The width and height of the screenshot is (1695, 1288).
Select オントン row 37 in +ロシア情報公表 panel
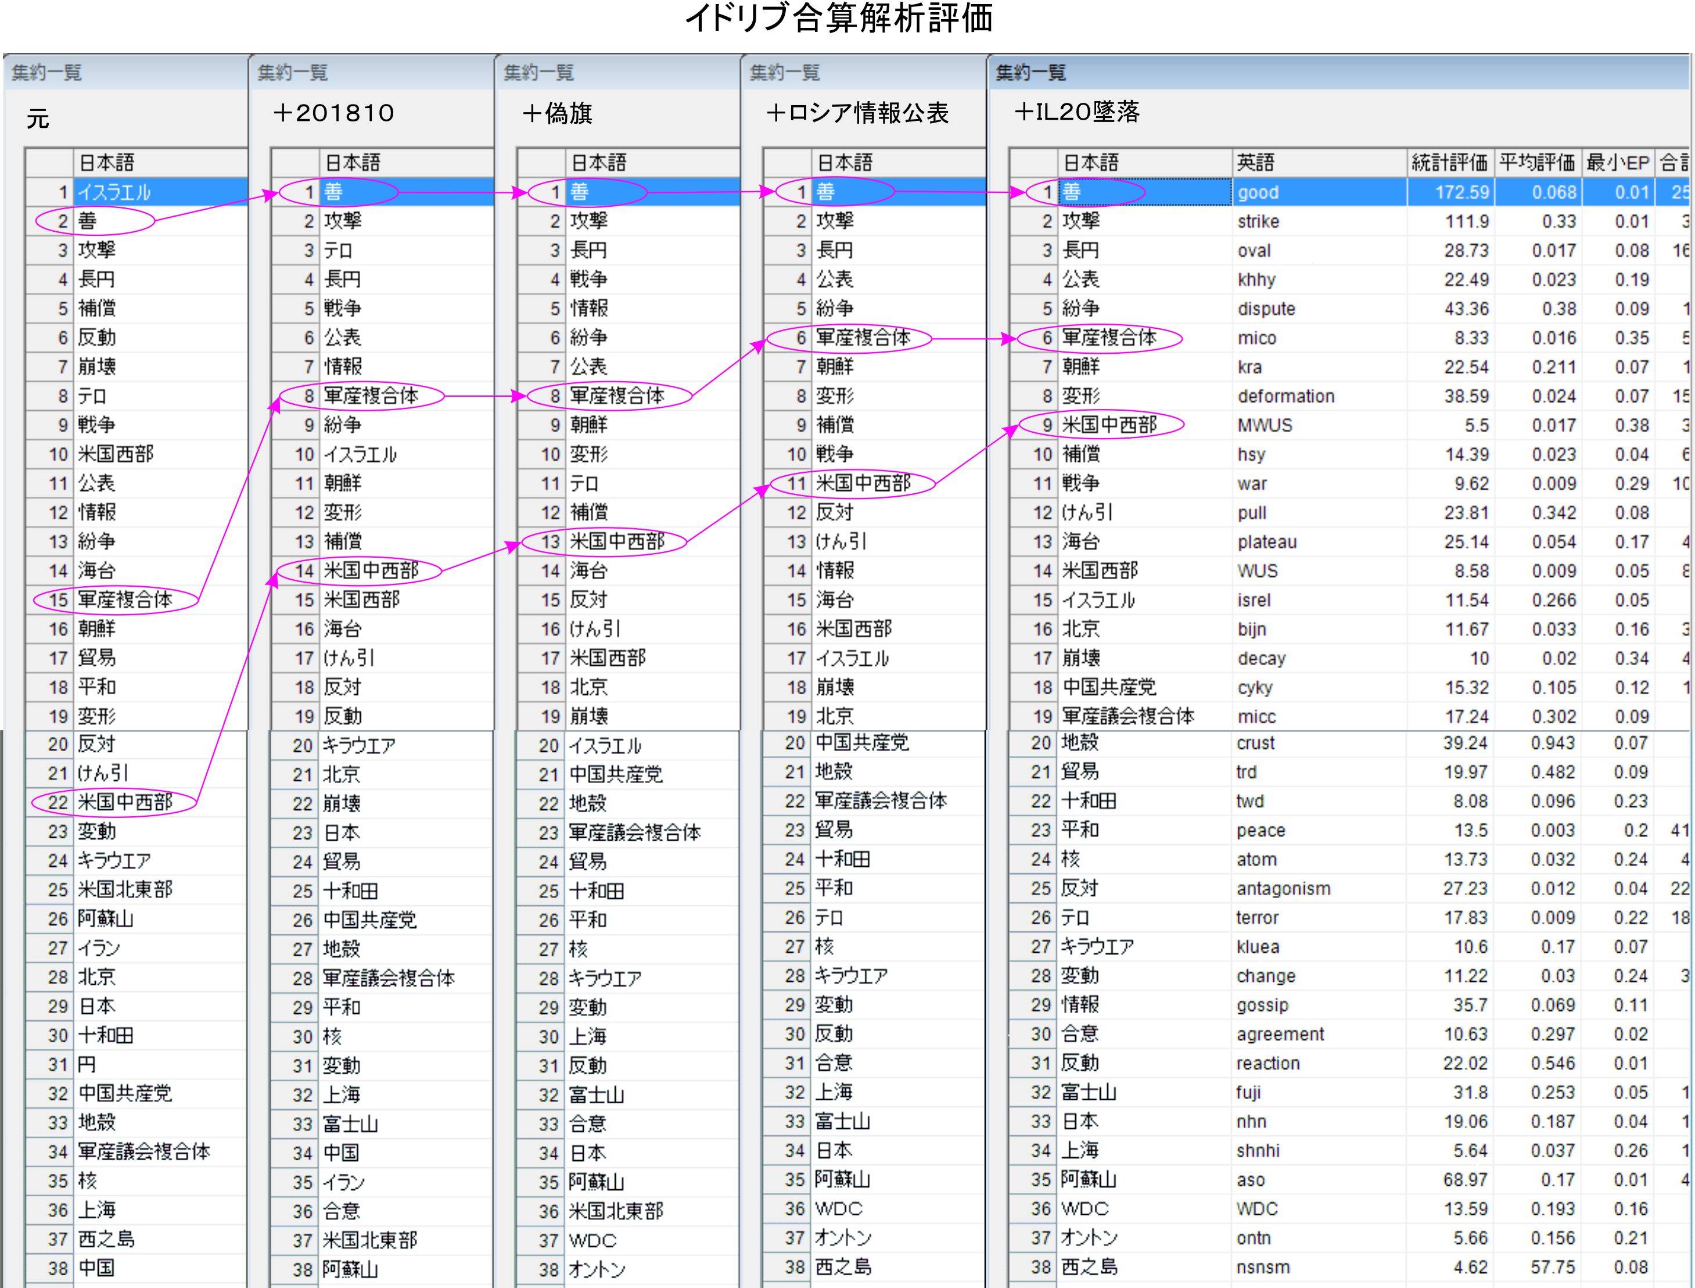coord(843,1237)
